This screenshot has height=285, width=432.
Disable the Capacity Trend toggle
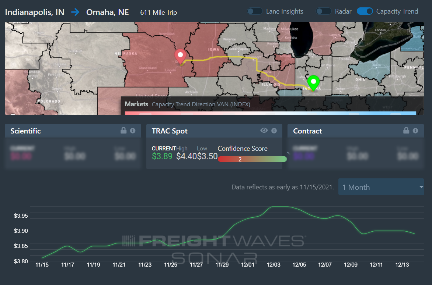[x=365, y=11]
